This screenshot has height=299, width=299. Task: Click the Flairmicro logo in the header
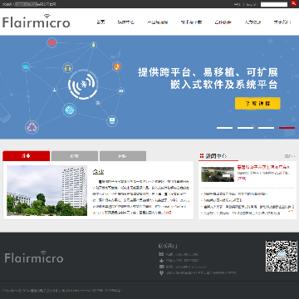[x=36, y=22]
